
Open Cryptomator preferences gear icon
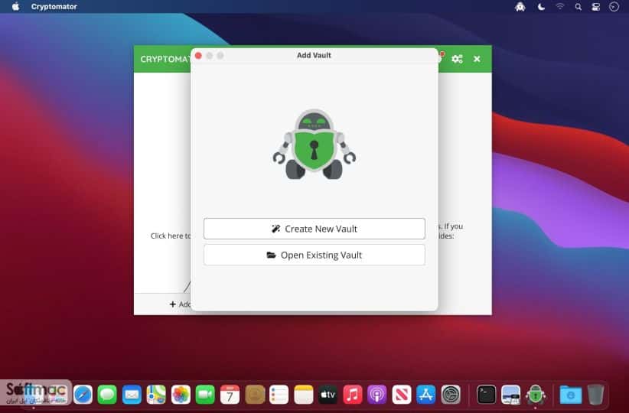(457, 59)
